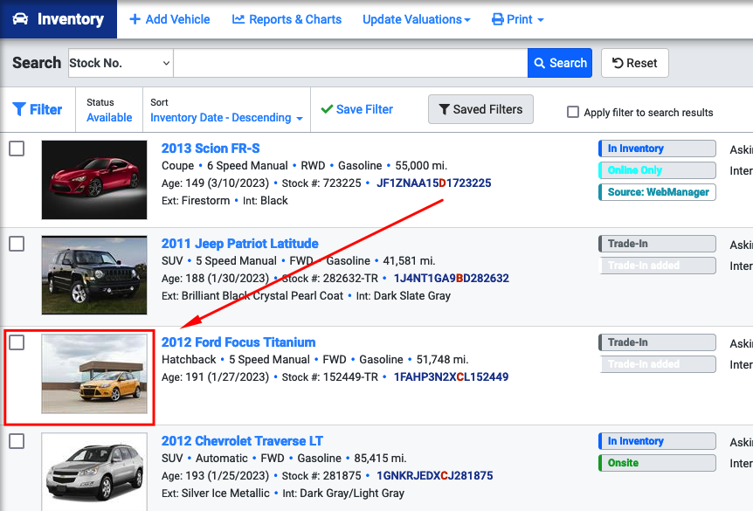
Task: Click Age: 193 (1/25/2023) text
Action: [215, 476]
